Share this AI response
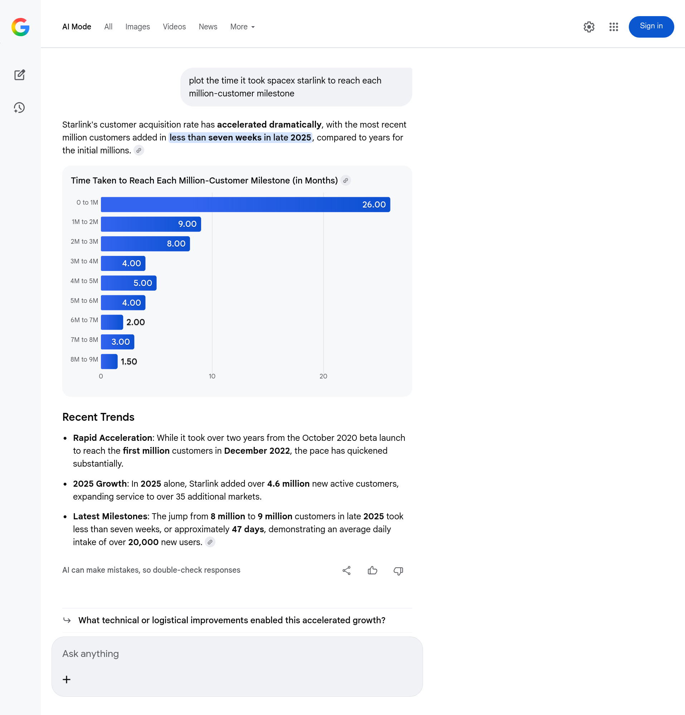Image resolution: width=685 pixels, height=715 pixels. [346, 571]
